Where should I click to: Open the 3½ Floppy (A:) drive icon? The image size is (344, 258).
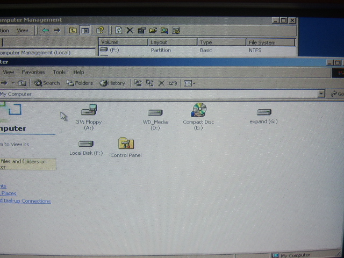coord(89,111)
